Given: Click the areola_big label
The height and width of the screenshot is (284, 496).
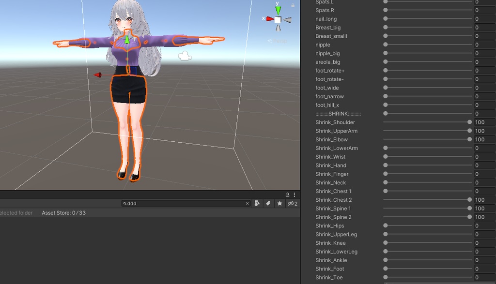Looking at the screenshot, I should (x=328, y=62).
